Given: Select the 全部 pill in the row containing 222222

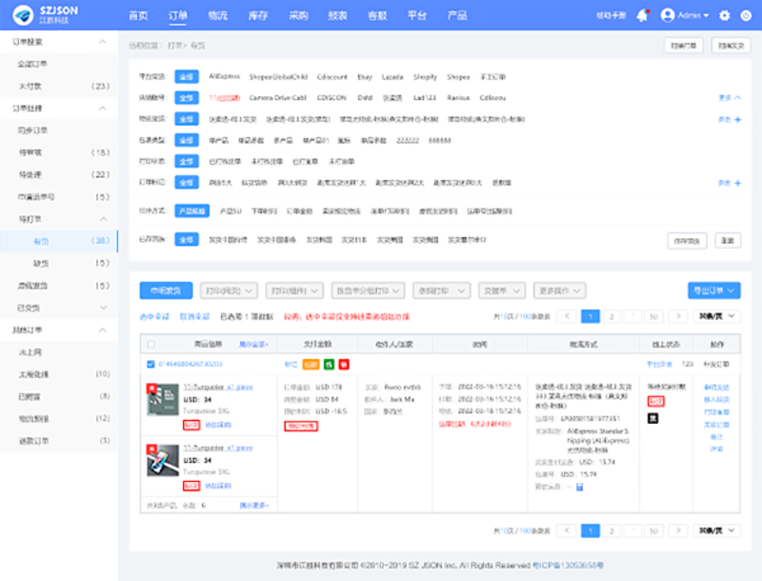Looking at the screenshot, I should coord(187,140).
